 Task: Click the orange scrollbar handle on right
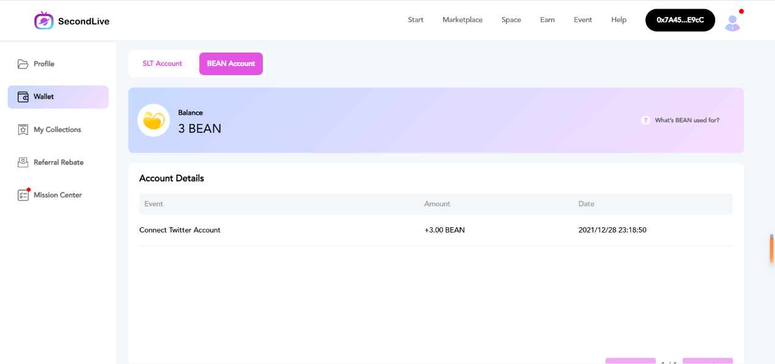coord(771,249)
